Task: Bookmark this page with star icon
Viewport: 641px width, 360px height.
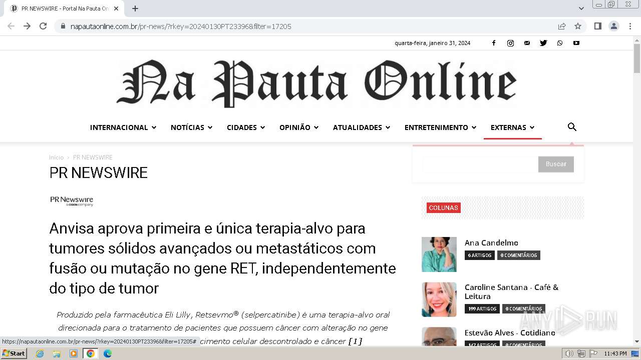Action: click(578, 26)
